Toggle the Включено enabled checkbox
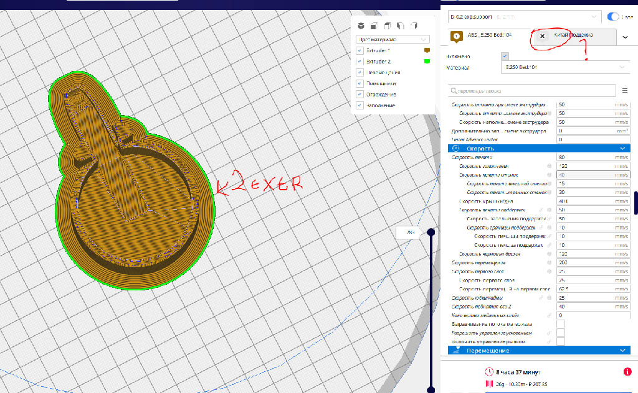 (x=505, y=56)
